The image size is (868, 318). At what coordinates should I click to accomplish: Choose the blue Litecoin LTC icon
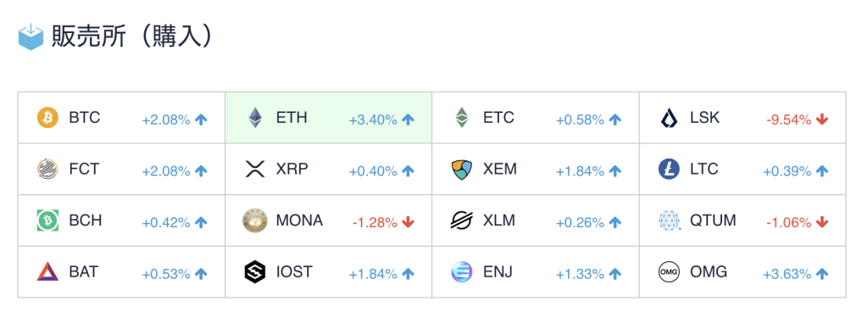pos(669,169)
